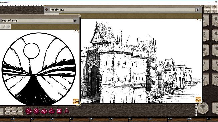Click the ADV modifier button
The height and width of the screenshot is (122, 218).
(8, 109)
